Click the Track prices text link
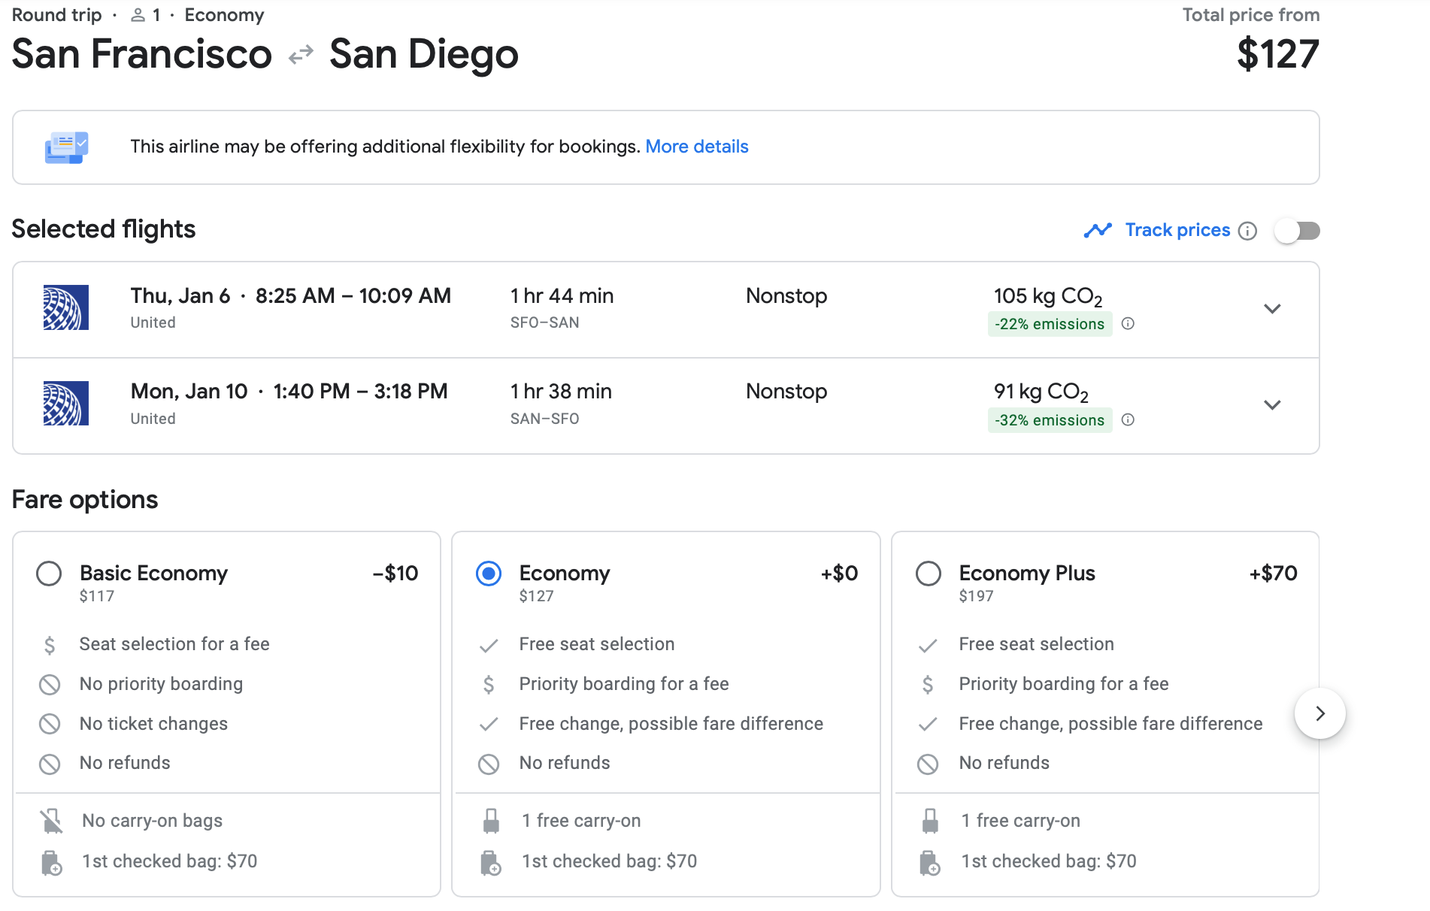The image size is (1430, 911). point(1177,230)
